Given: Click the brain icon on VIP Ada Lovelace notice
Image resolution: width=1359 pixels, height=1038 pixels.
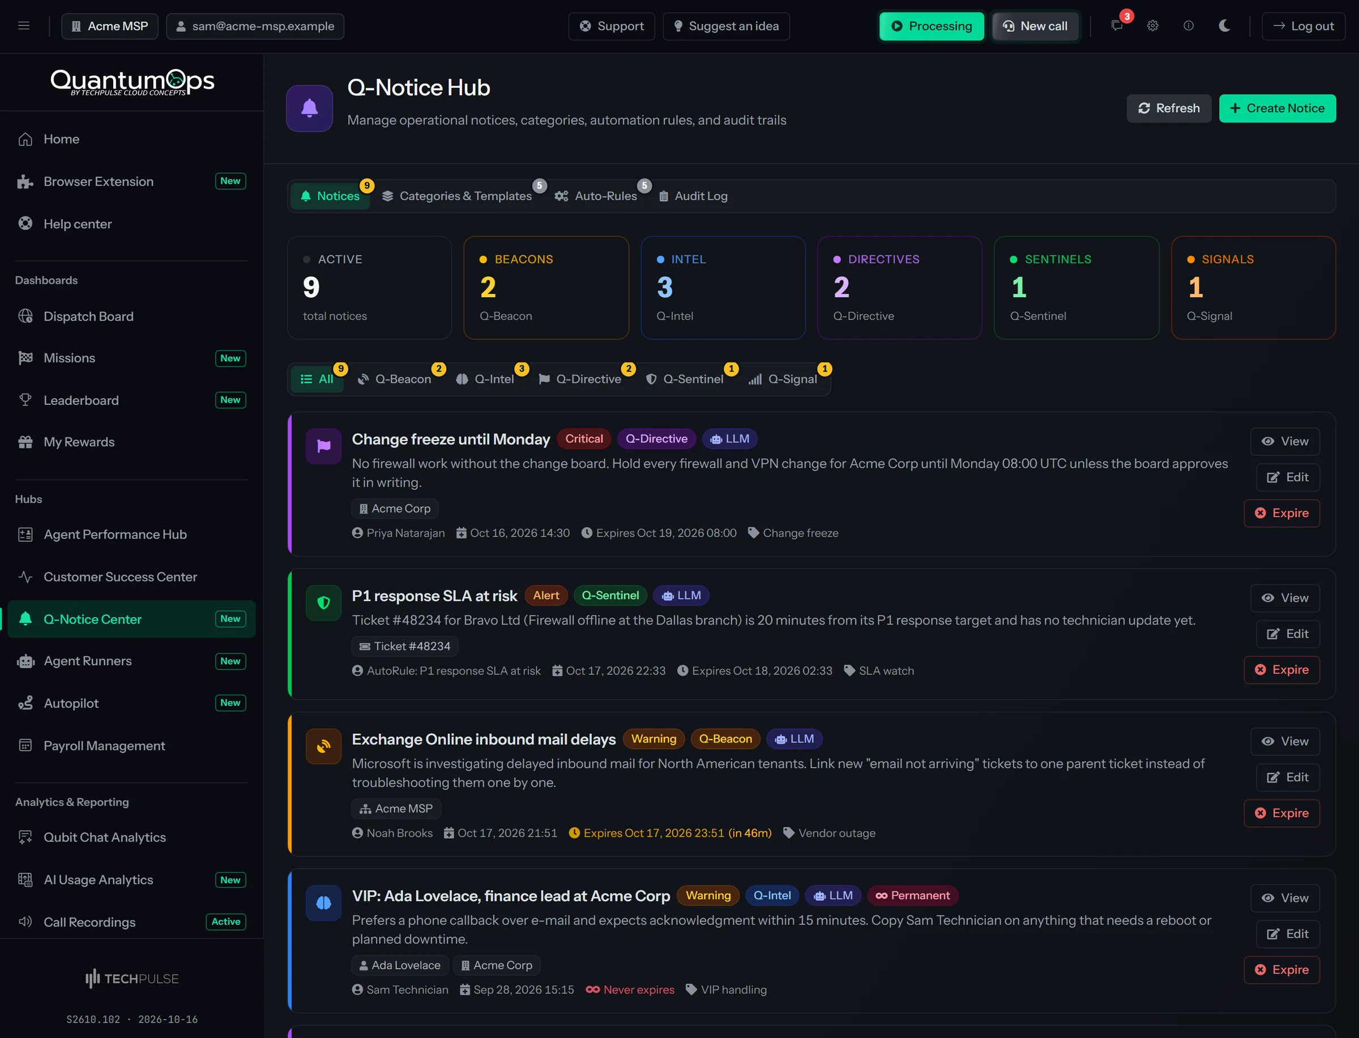Looking at the screenshot, I should coord(324,903).
